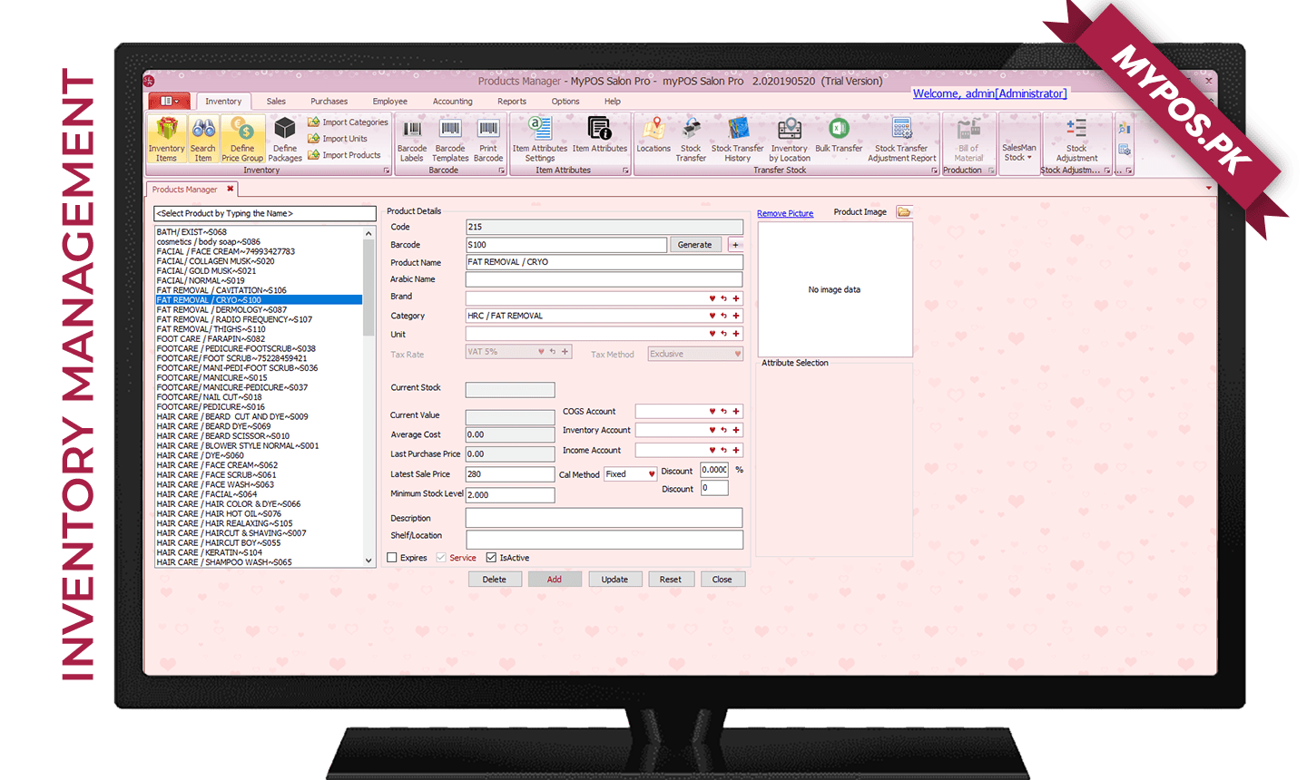Focus the Product Name field
The height and width of the screenshot is (780, 1307).
604,262
